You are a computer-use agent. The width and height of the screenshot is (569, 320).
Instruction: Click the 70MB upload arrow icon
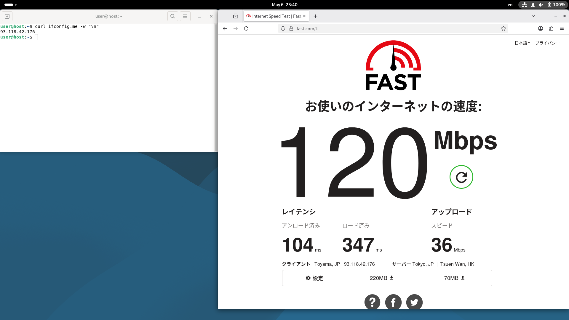[x=463, y=278]
